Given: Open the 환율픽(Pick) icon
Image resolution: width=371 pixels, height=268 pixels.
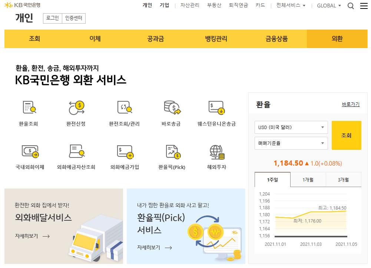Looking at the screenshot, I should point(173,152).
